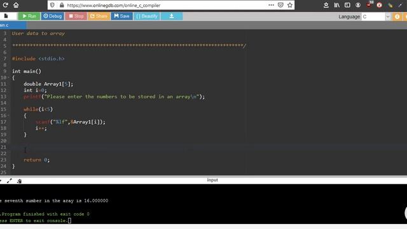Image resolution: width=407 pixels, height=229 pixels.
Task: Click the Share button
Action: (99, 16)
